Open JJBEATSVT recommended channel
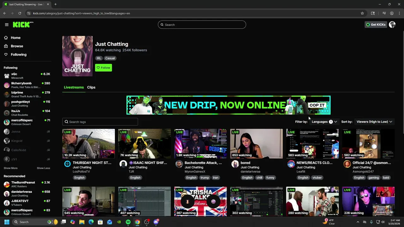Screen dimensions: 404x227 tap(27, 203)
